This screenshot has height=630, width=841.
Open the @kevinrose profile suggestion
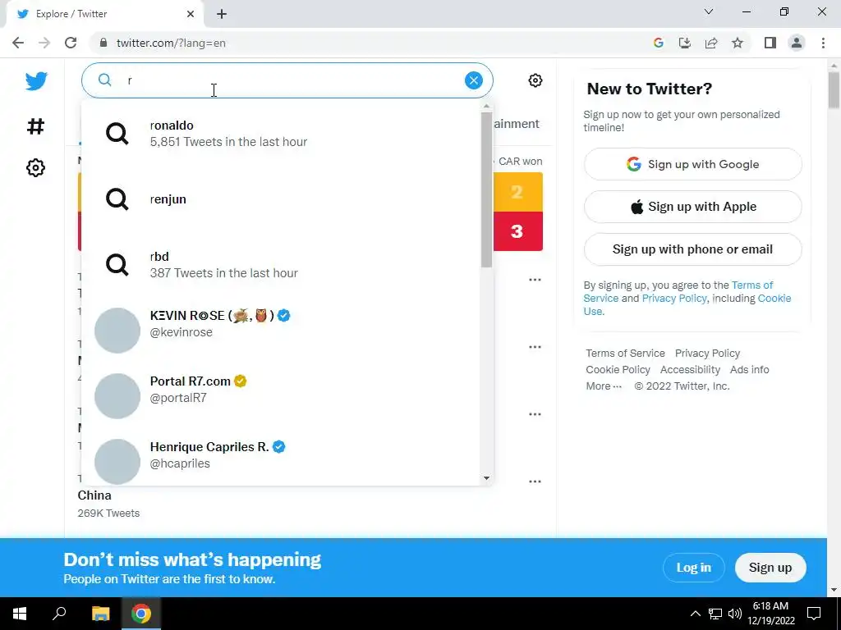point(281,330)
